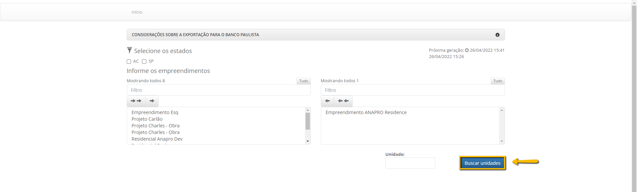Viewport: 637px width, 192px height.
Task: Select Empreendimento ANAPRO Residence in selected list
Action: (366, 112)
